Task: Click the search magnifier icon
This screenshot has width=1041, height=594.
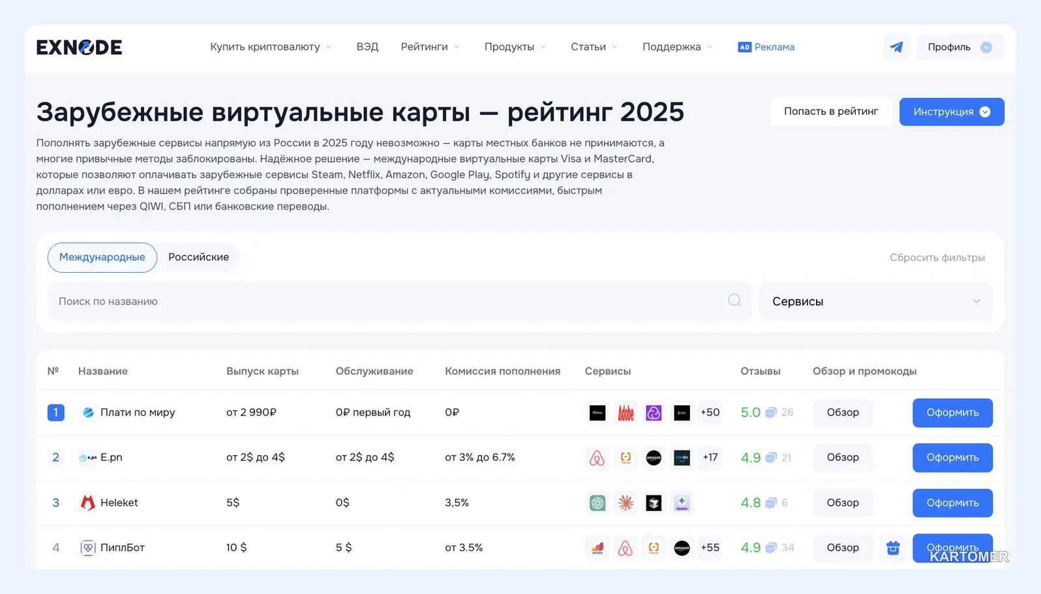Action: [x=734, y=300]
